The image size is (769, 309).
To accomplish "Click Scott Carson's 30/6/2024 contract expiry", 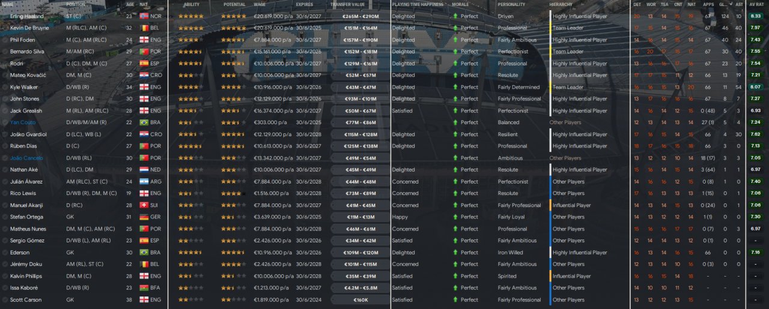I will [308, 300].
